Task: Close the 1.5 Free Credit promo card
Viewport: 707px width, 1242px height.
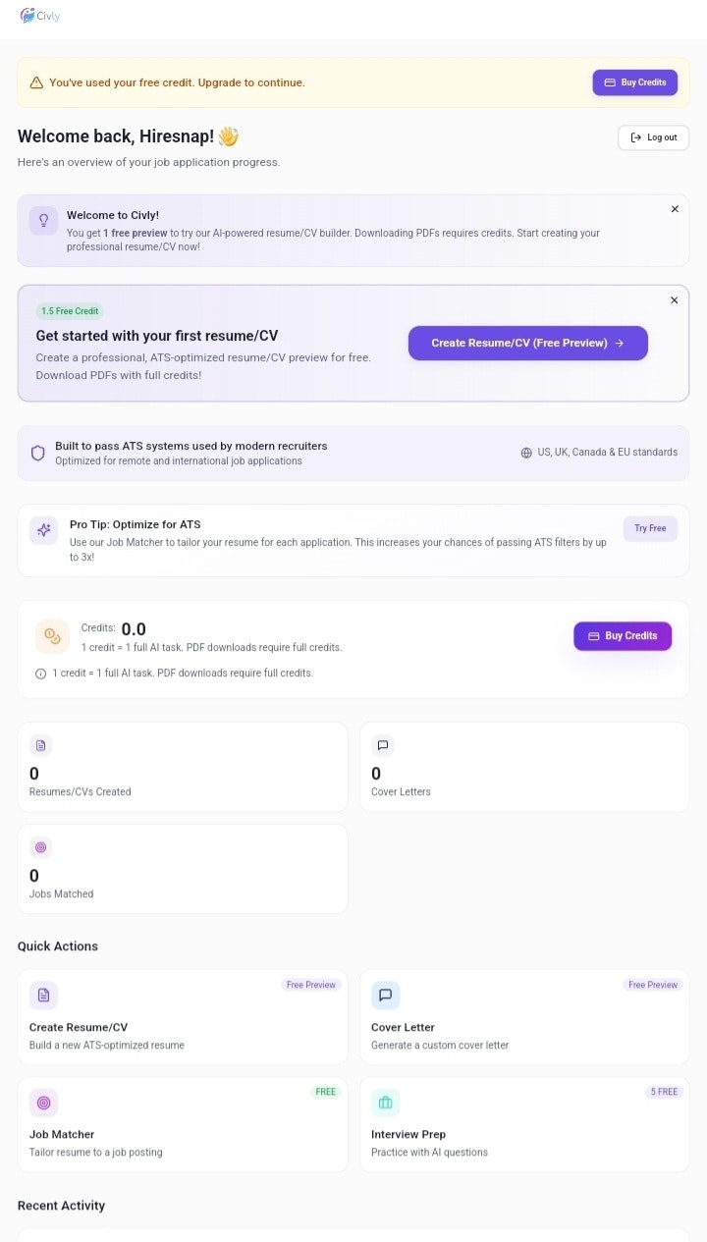Action: click(x=674, y=300)
